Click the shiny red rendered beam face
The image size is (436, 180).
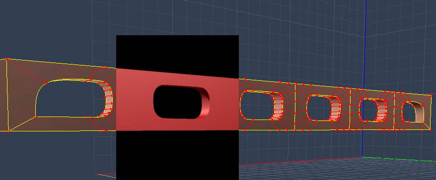134,100
